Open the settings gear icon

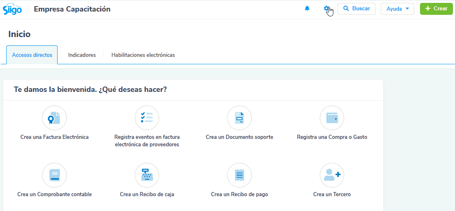click(x=326, y=9)
